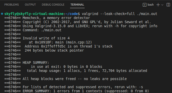The width and height of the screenshot is (172, 93).
Task: Click the blue command status dot
Action: (2, 14)
